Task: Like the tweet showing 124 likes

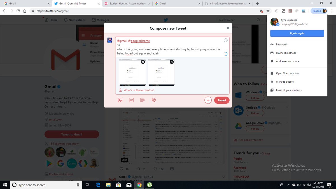Action: 155,169
